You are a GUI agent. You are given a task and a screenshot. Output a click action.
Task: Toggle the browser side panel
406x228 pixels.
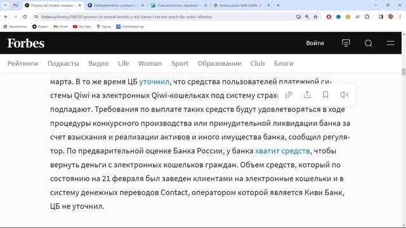(381, 17)
